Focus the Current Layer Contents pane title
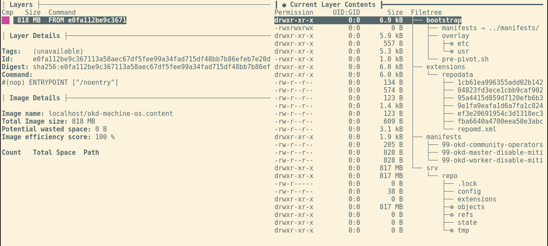The height and width of the screenshot is (246, 548). [x=332, y=5]
